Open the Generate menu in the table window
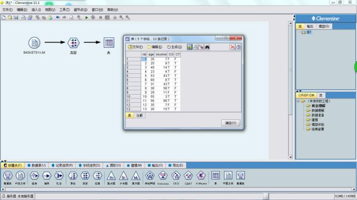357x200 pixels. click(175, 47)
